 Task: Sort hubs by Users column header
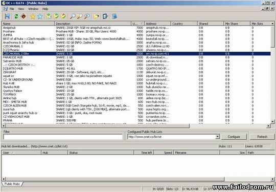(x=137, y=24)
